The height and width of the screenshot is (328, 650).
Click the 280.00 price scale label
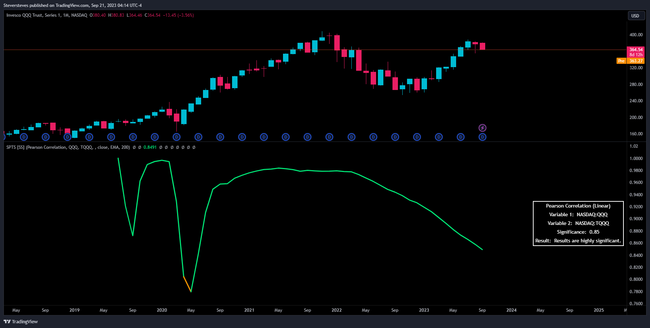click(636, 85)
